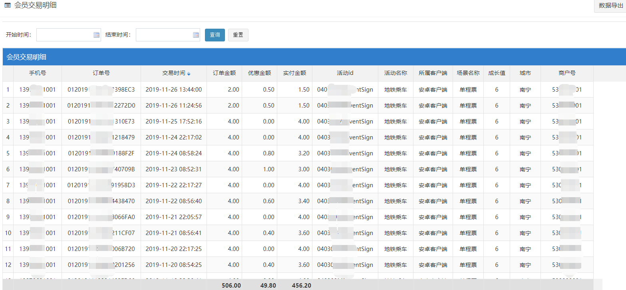Click the 所属客户端 column header
The image size is (626, 290).
click(433, 73)
